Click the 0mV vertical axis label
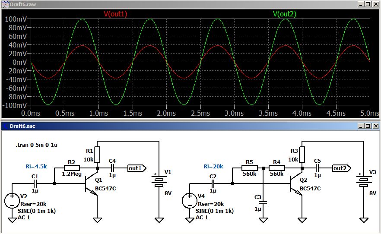 (19, 62)
